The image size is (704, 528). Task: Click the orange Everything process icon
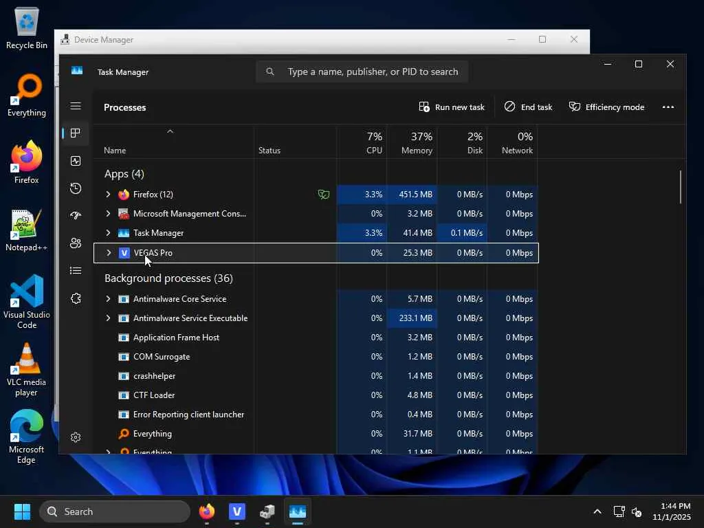(x=124, y=434)
